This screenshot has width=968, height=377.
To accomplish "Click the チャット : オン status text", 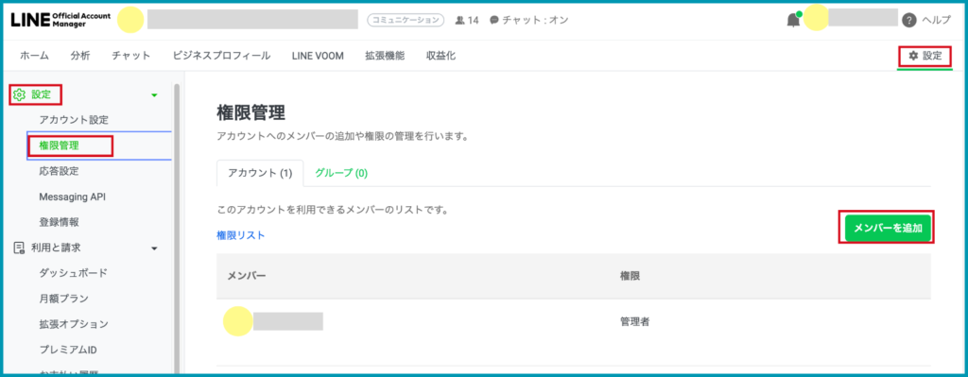I will tap(535, 20).
